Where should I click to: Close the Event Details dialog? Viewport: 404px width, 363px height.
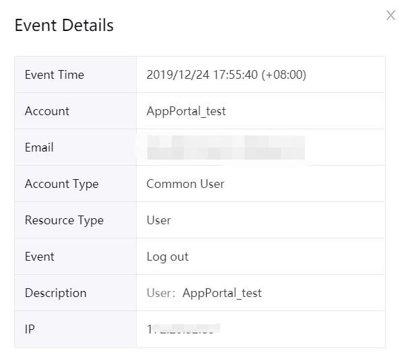pos(391,15)
